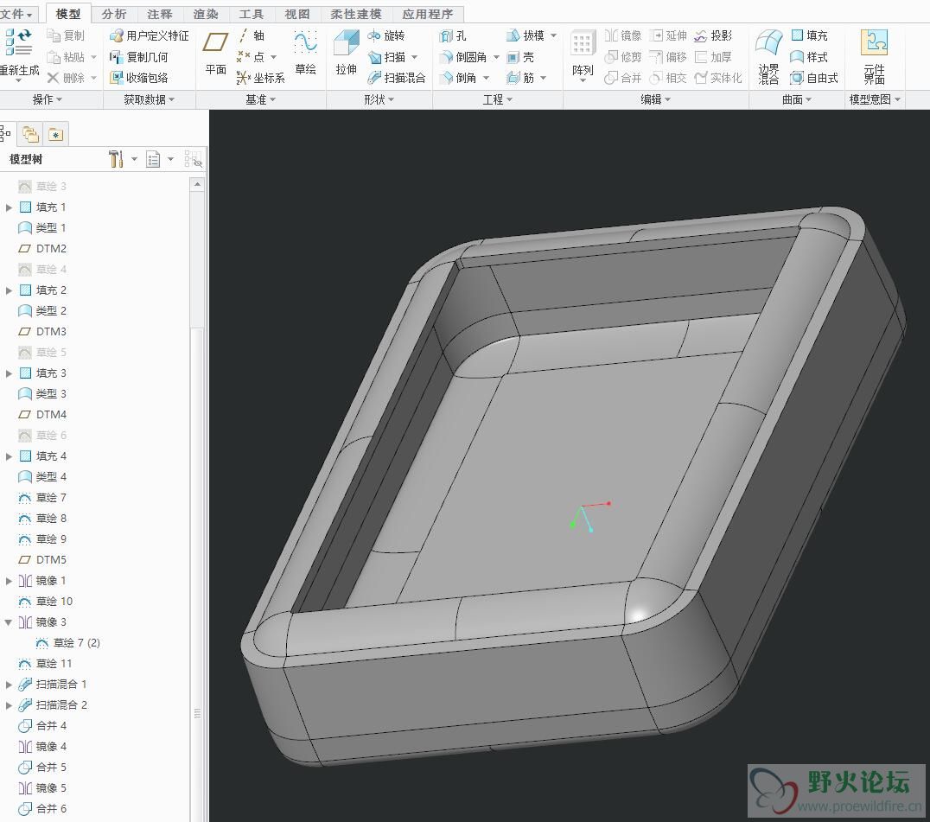Viewport: 930px width, 822px height.
Task: Open the 基准 group dropdown
Action: 260,100
